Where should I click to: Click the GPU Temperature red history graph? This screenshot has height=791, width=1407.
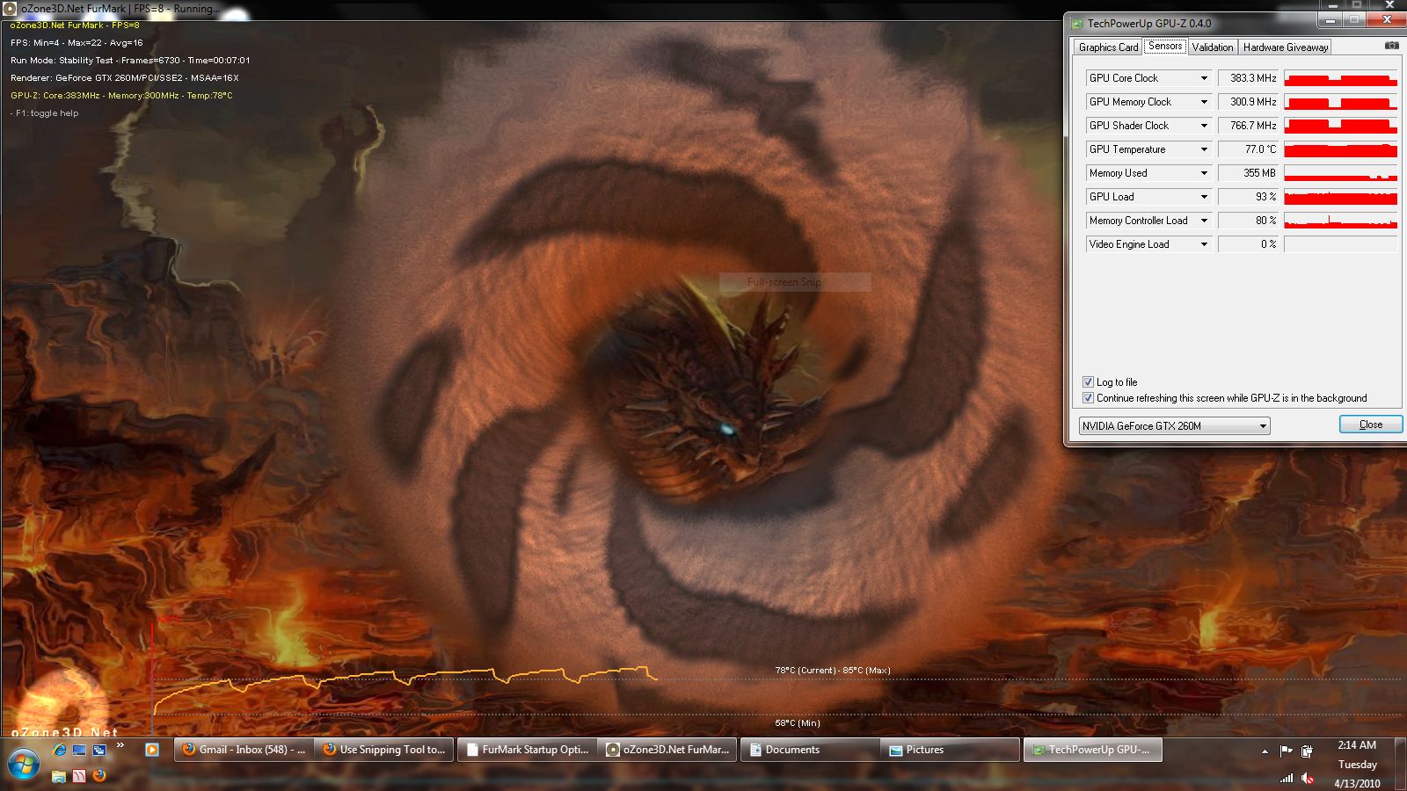1340,149
